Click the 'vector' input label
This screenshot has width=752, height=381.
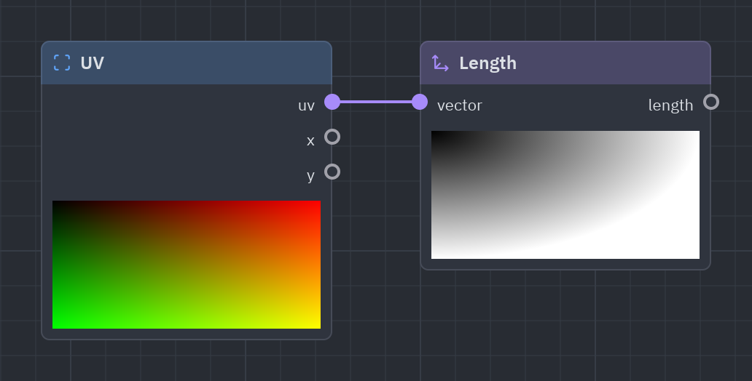(x=460, y=105)
